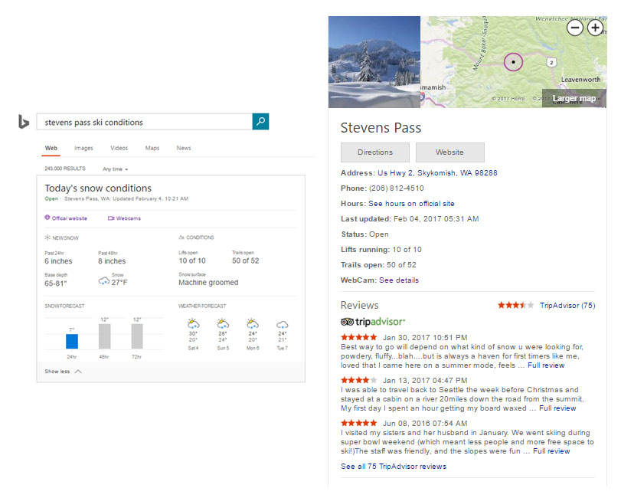Click the Official website globe icon

pos(47,219)
